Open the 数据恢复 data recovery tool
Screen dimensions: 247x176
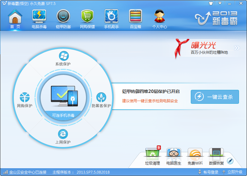click(x=216, y=154)
